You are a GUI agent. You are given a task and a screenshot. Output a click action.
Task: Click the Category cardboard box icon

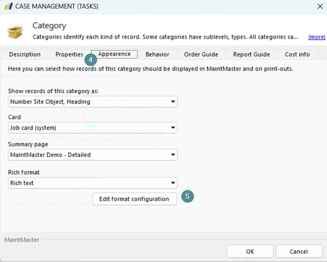click(15, 32)
